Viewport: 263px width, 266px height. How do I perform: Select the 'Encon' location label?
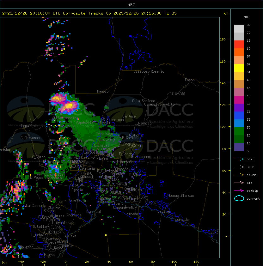coord(190,80)
